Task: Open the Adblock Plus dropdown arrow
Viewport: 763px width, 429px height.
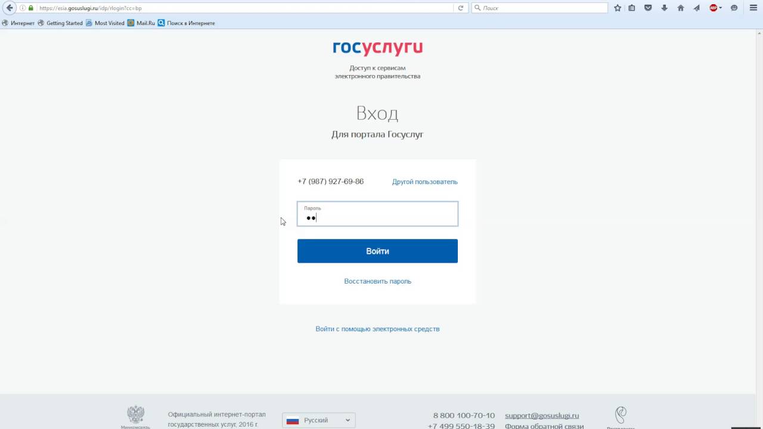Action: tap(721, 8)
